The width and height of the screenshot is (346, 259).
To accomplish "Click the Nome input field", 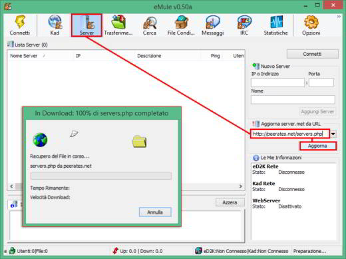I will pyautogui.click(x=293, y=100).
